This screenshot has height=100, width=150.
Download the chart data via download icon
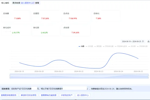(148, 41)
